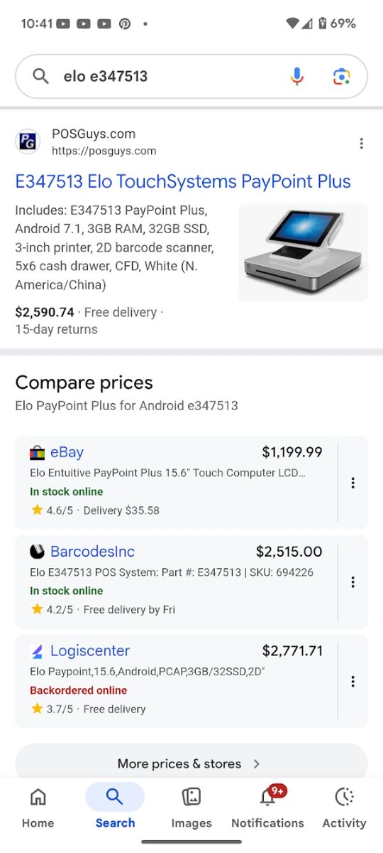Tap the battery status icon
The width and height of the screenshot is (383, 853).
pyautogui.click(x=322, y=23)
